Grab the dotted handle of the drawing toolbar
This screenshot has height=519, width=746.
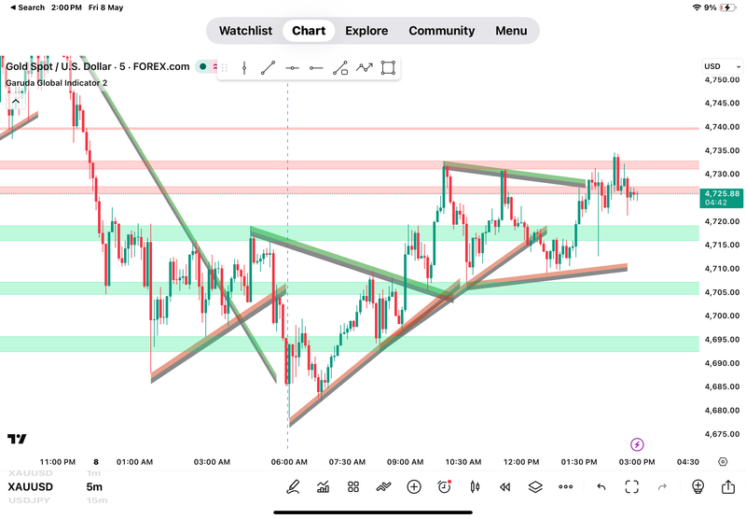click(x=225, y=68)
